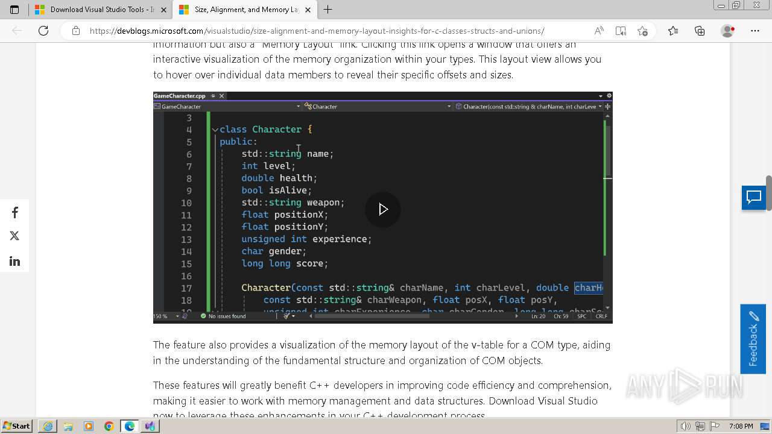Open the Character class dropdown in video
This screenshot has height=434, width=772.
tap(378, 106)
